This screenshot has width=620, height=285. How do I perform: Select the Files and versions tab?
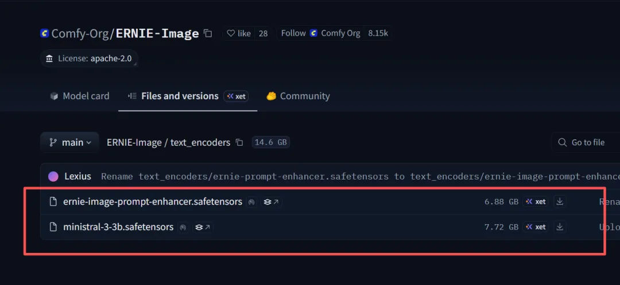click(172, 96)
